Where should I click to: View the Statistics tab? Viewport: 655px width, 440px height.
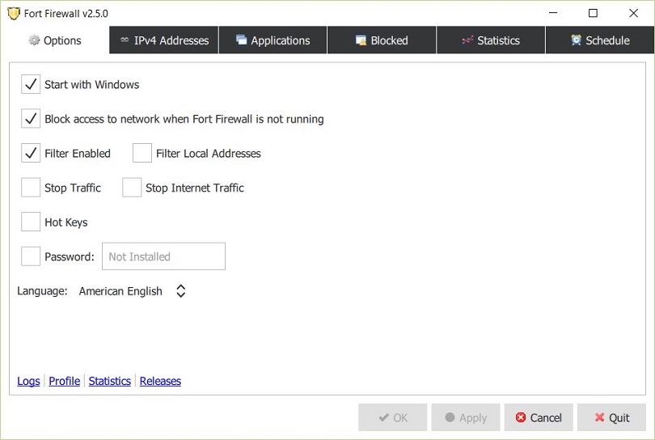(491, 40)
